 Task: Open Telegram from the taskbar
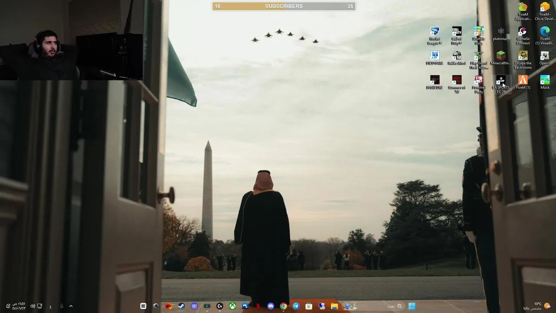tap(296, 306)
